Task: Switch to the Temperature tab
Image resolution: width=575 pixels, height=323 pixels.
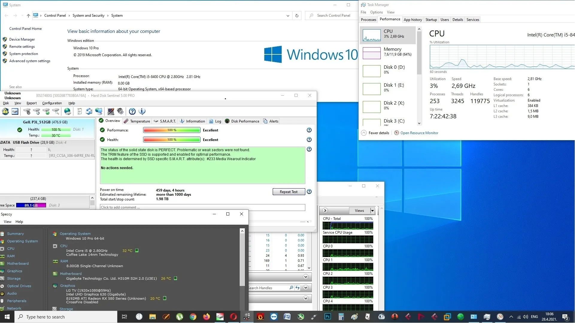Action: click(137, 121)
